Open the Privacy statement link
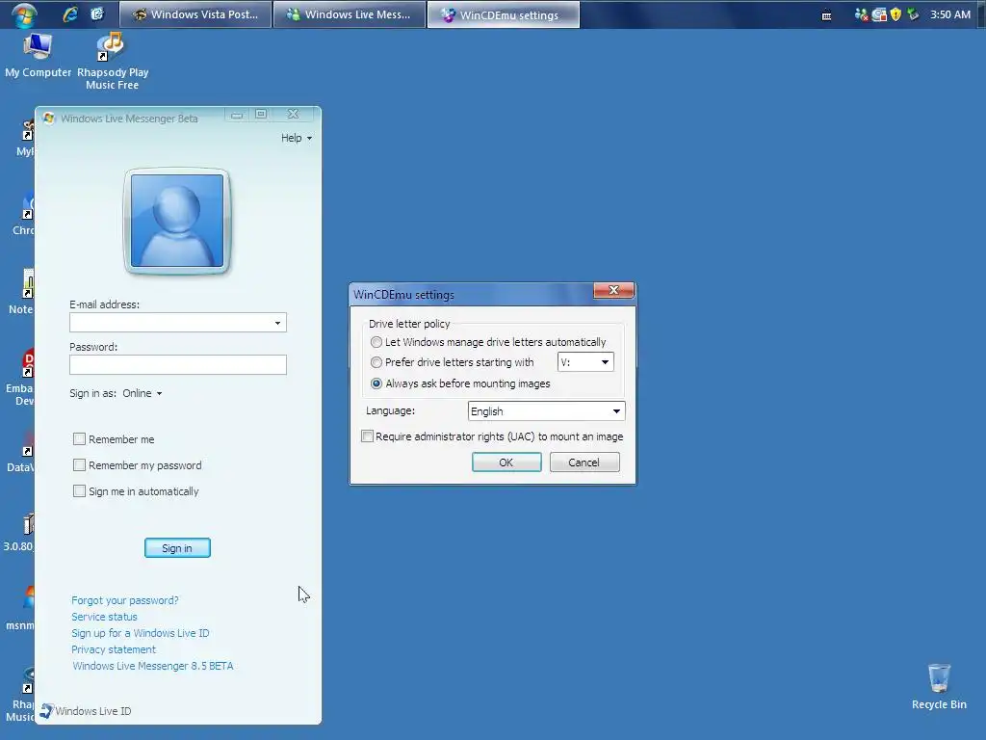 [x=114, y=649]
